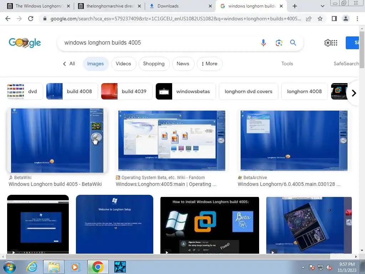Filter by the dvd suggestion chip

pyautogui.click(x=25, y=91)
